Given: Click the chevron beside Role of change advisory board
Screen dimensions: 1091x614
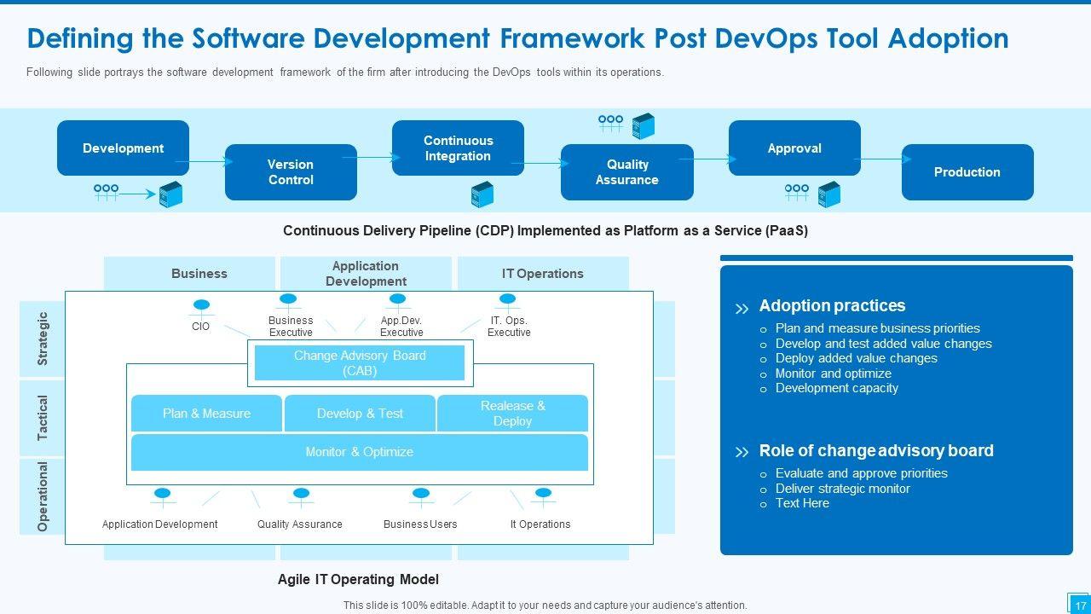Looking at the screenshot, I should coord(742,452).
